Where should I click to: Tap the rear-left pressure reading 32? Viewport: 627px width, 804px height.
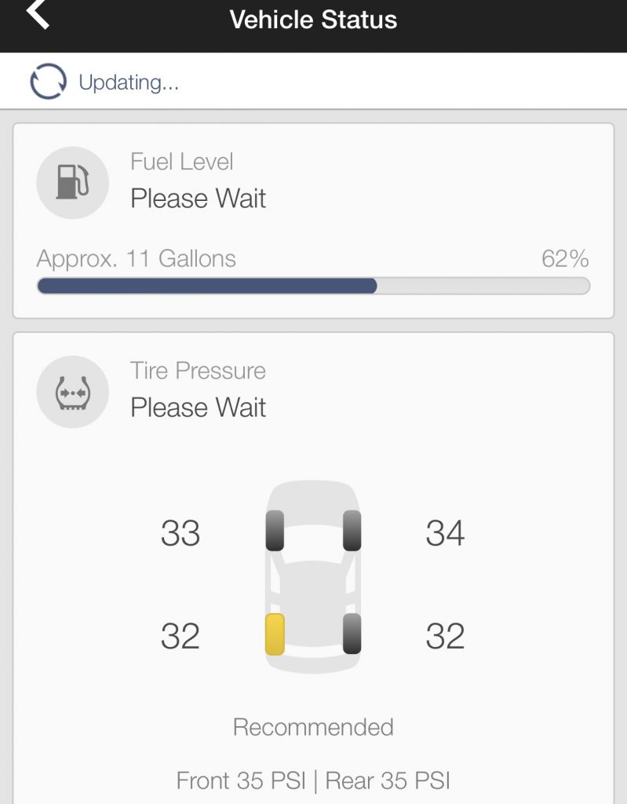pos(180,636)
